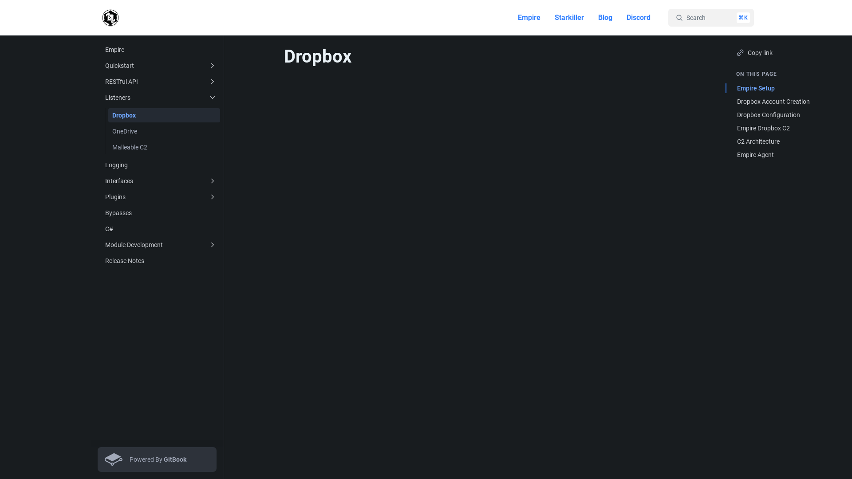Focus the Search input field
The image size is (852, 479).
[711, 18]
